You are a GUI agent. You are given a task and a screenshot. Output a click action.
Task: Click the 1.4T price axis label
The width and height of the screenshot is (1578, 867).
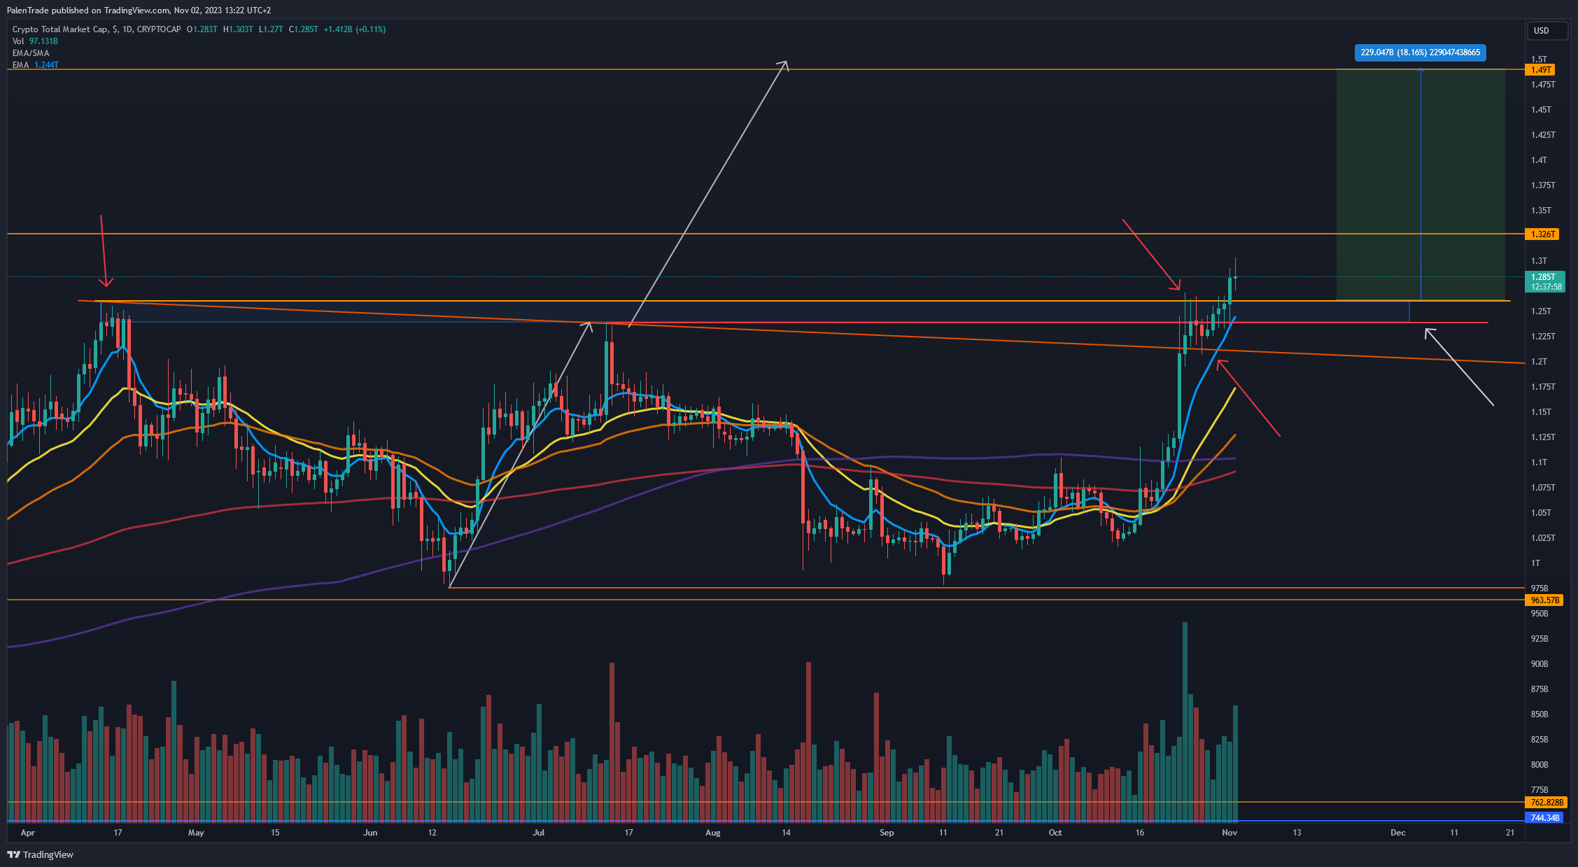pos(1539,160)
